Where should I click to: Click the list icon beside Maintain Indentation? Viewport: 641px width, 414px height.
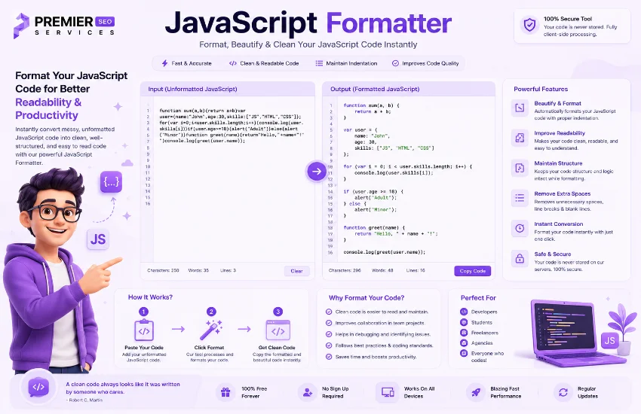[x=319, y=63]
